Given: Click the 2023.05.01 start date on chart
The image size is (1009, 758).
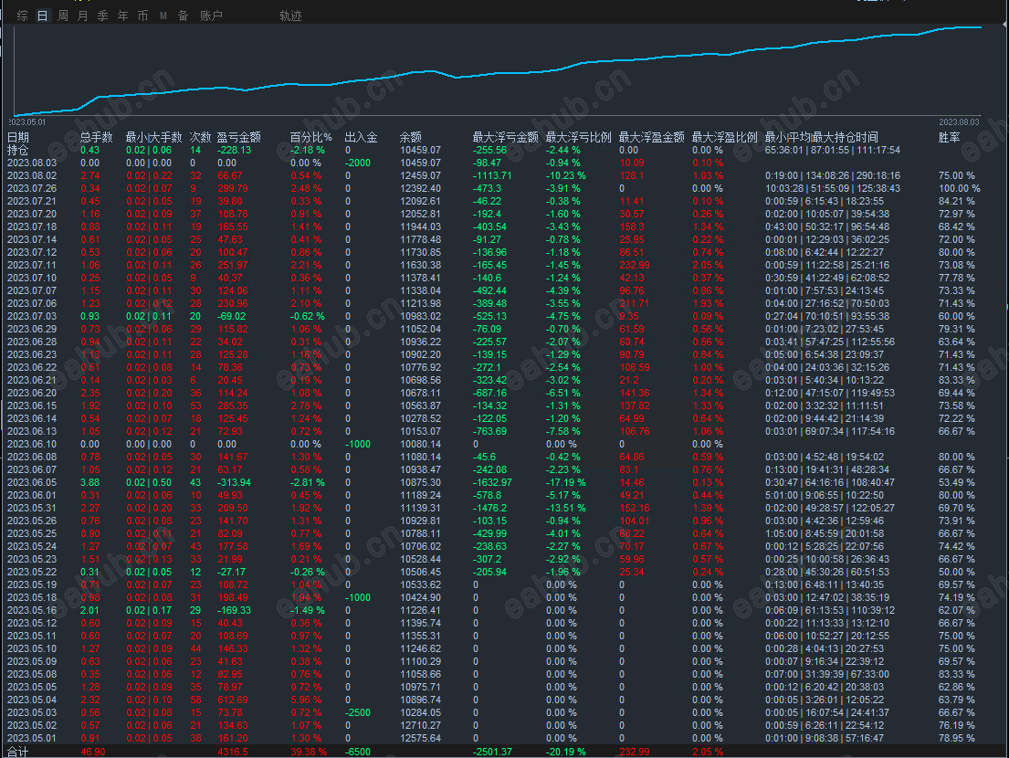Looking at the screenshot, I should coord(27,121).
